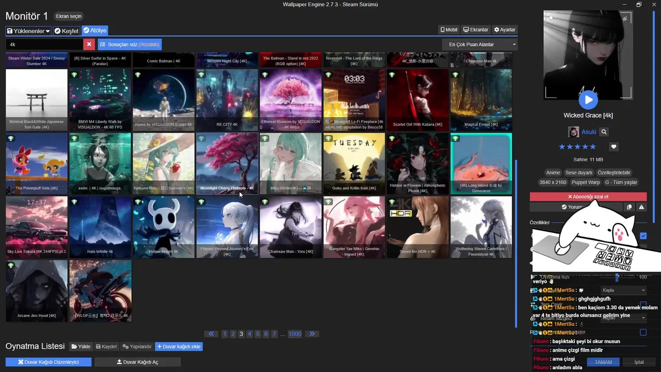Confirm with TAMAM button
The width and height of the screenshot is (661, 372).
click(x=603, y=362)
